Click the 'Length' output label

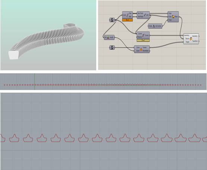coord(112,38)
